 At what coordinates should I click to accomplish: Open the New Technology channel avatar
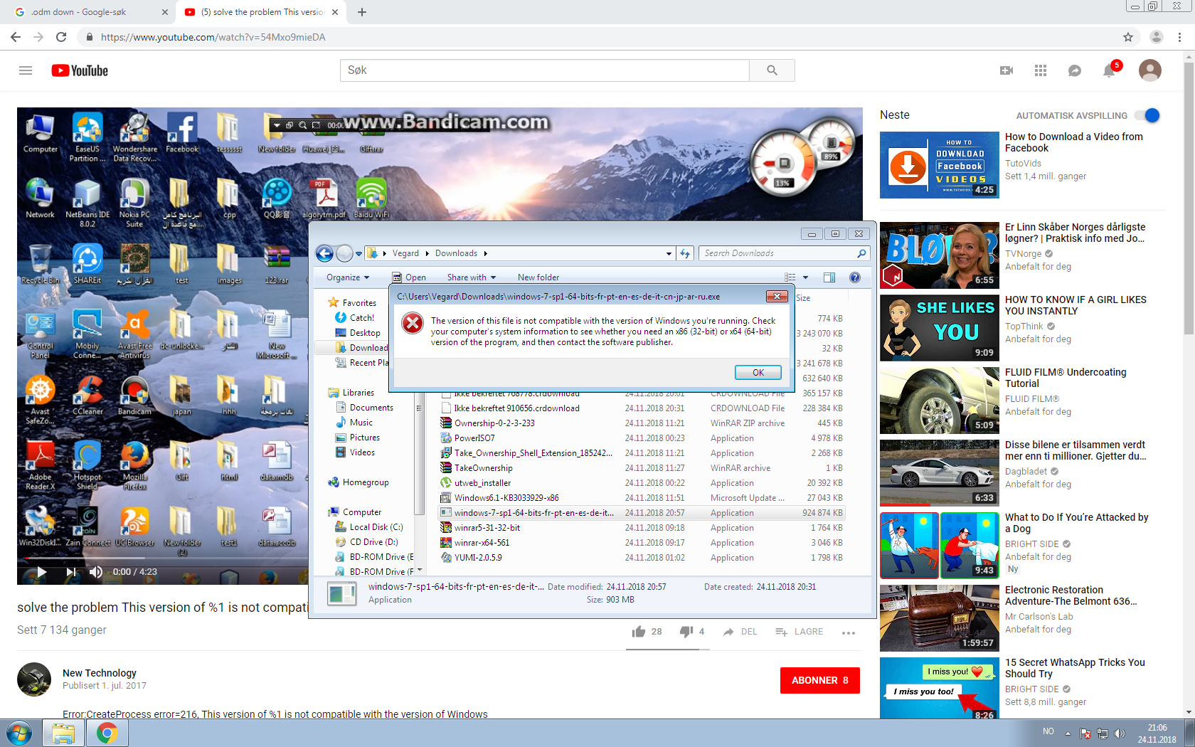click(x=34, y=679)
